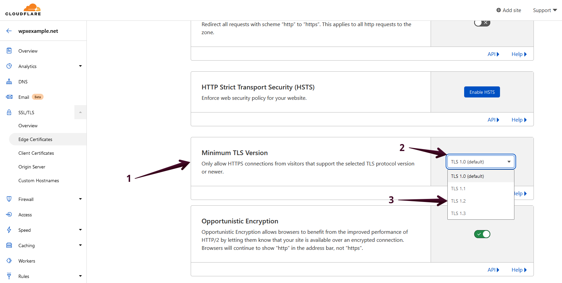The image size is (562, 283).
Task: Open the HSTS card's API link
Action: 493,120
